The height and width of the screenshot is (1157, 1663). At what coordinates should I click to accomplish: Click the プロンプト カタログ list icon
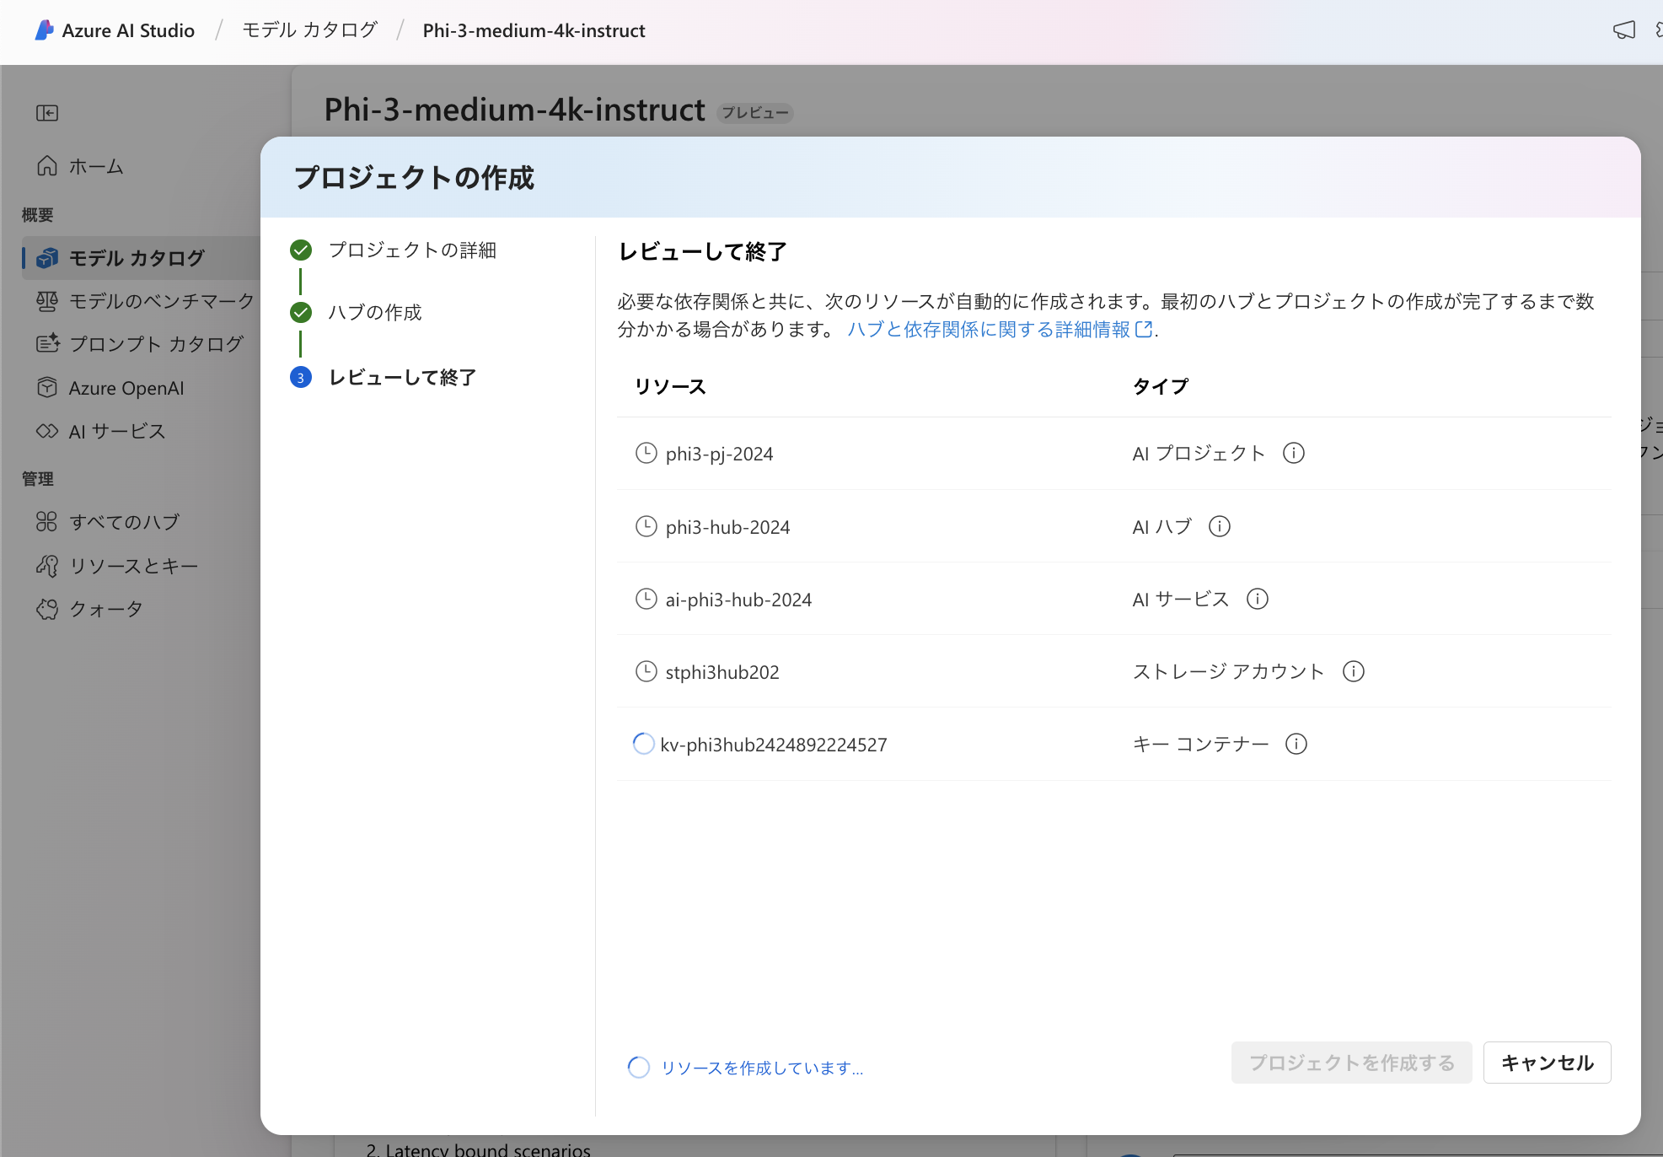pyautogui.click(x=47, y=344)
